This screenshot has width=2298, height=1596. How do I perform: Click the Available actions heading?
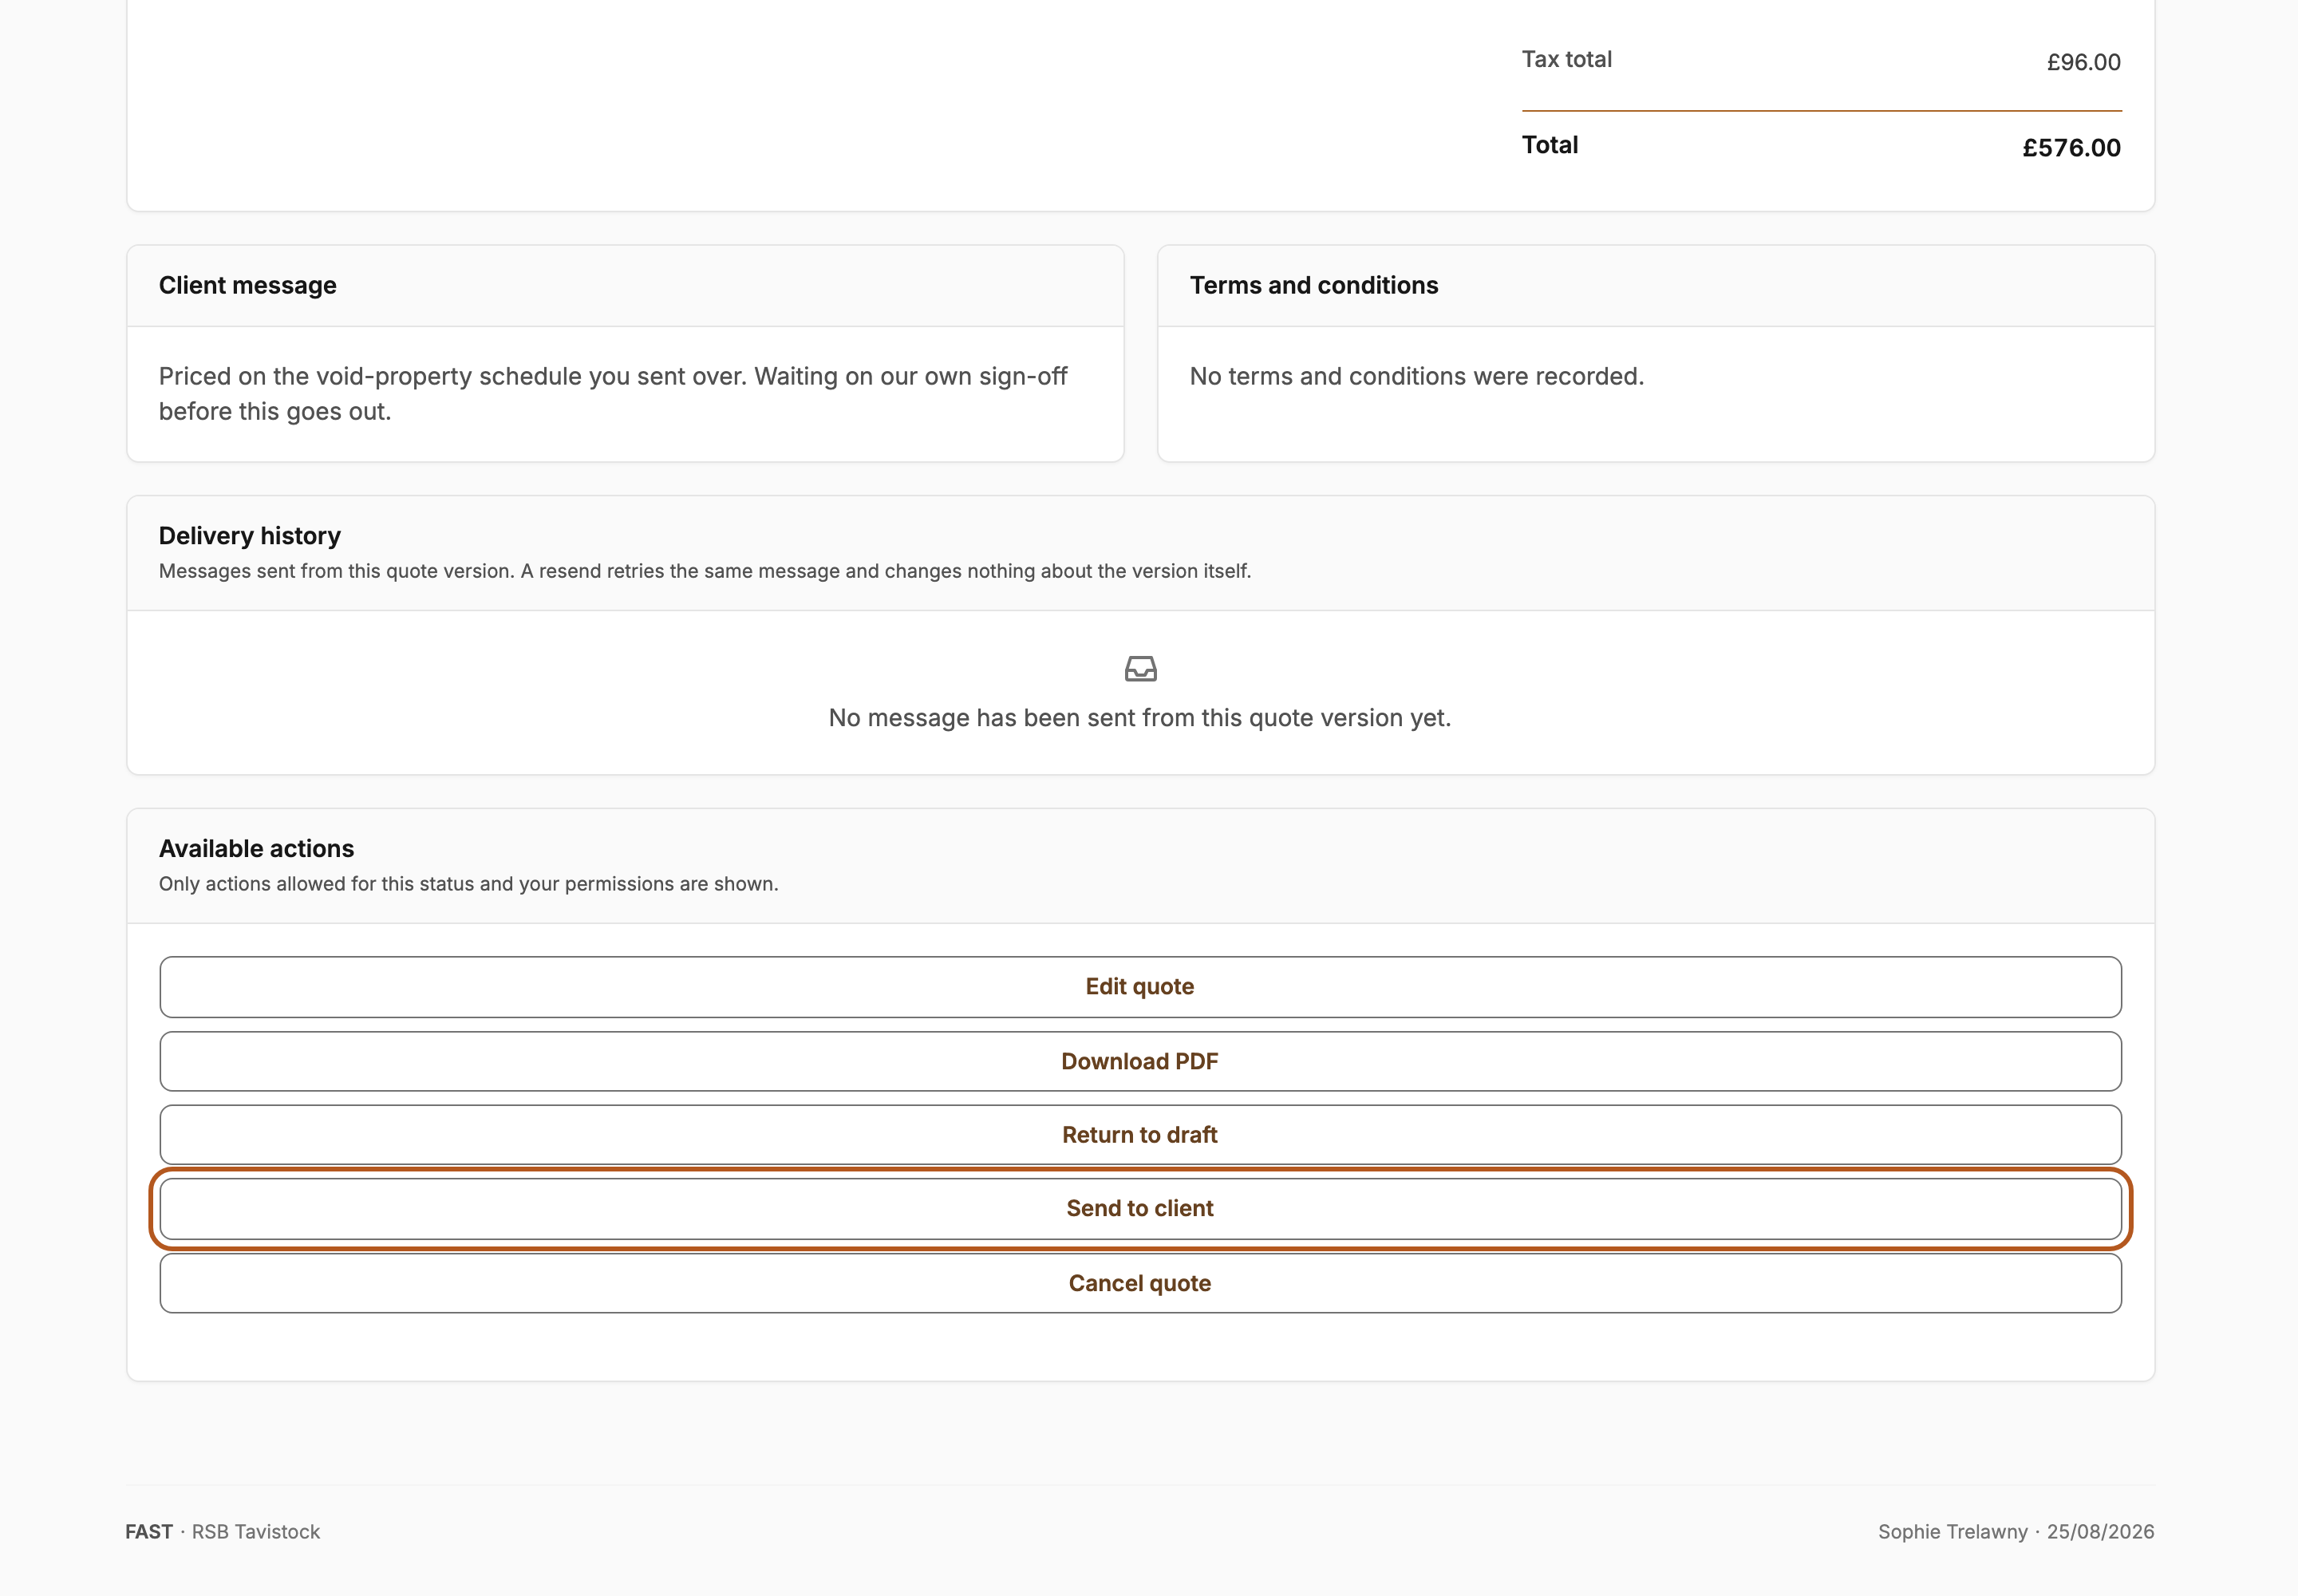pos(256,848)
